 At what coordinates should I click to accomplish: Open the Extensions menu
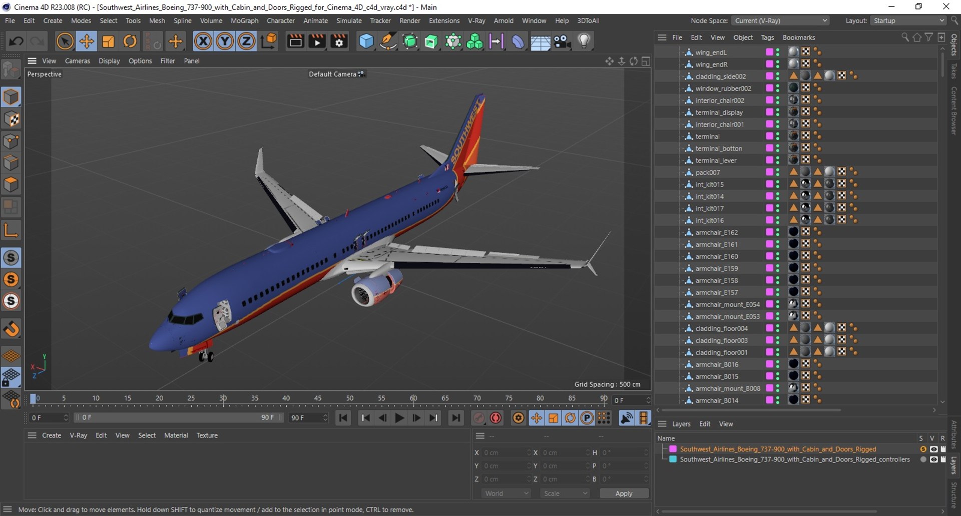[444, 20]
